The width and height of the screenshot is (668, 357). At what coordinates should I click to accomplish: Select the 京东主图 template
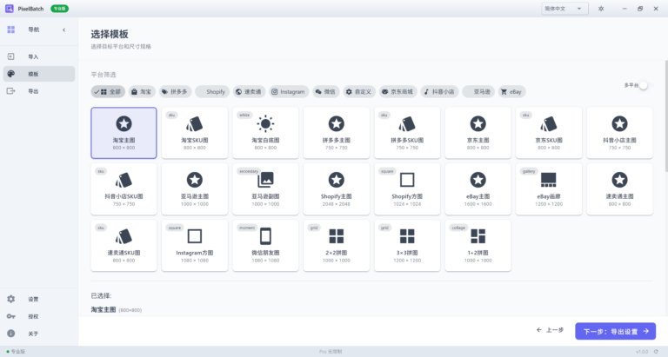coord(478,133)
